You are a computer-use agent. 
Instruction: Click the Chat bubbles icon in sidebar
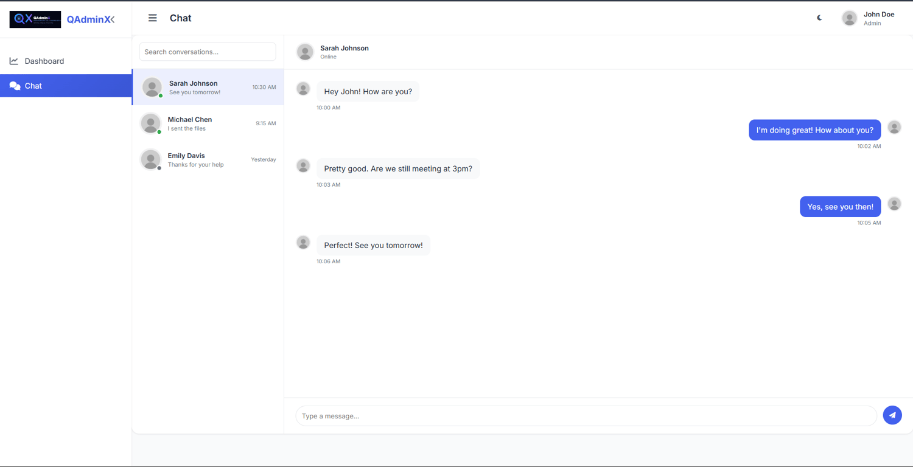15,86
